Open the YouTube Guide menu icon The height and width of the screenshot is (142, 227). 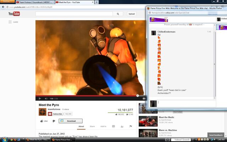(x=10, y=22)
